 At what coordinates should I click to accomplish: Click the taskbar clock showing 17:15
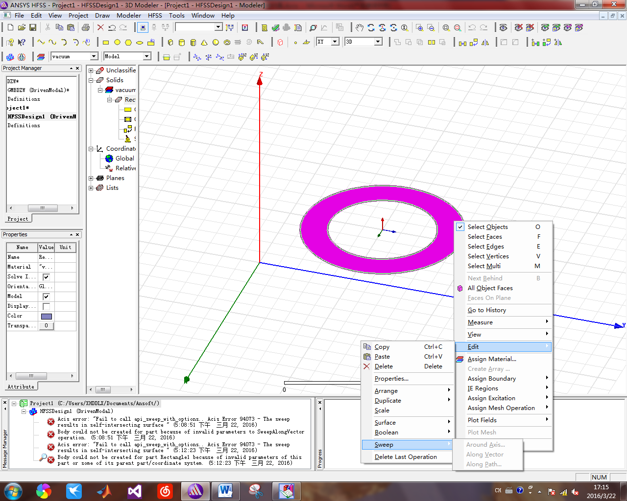coord(601,491)
